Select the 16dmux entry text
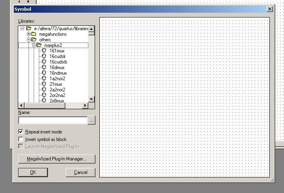The height and width of the screenshot is (193, 284). pyautogui.click(x=57, y=68)
